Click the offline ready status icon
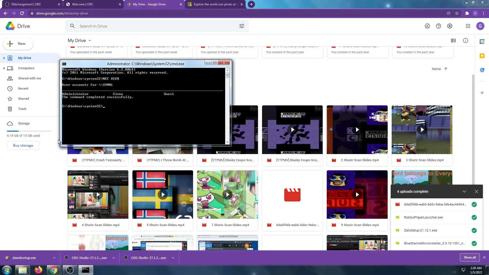This screenshot has width=489, height=275. pyautogui.click(x=427, y=26)
